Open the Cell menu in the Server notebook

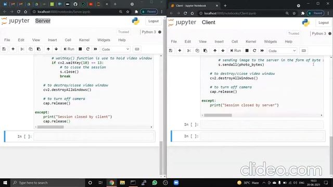pos(68,40)
